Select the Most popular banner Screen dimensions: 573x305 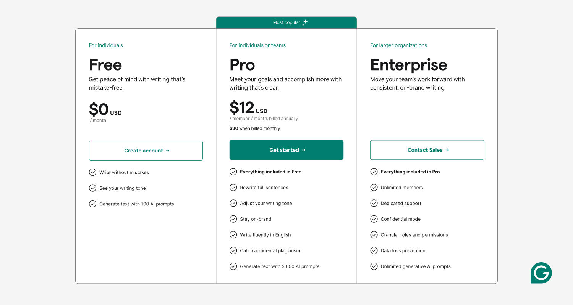[286, 22]
